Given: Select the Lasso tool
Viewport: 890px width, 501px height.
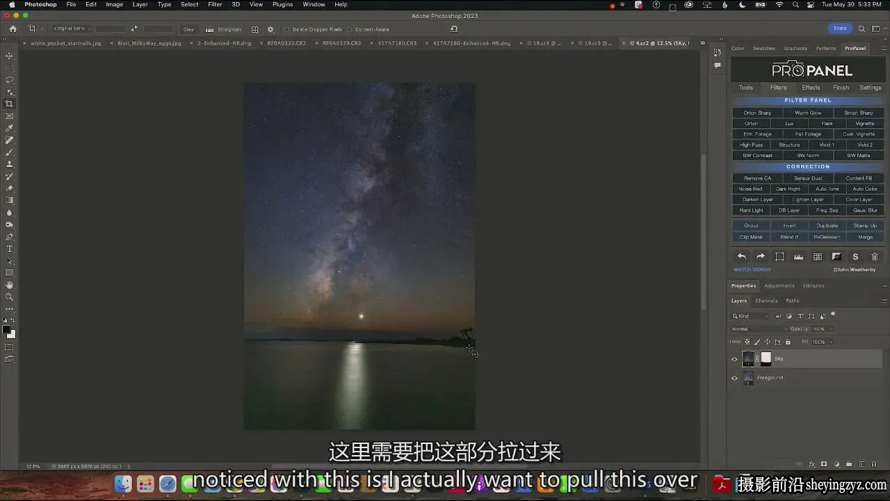Looking at the screenshot, I should click(10, 80).
